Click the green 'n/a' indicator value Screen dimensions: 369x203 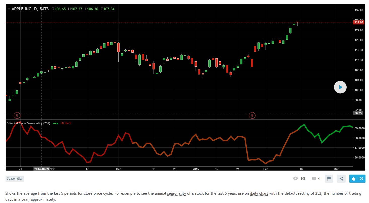56,123
